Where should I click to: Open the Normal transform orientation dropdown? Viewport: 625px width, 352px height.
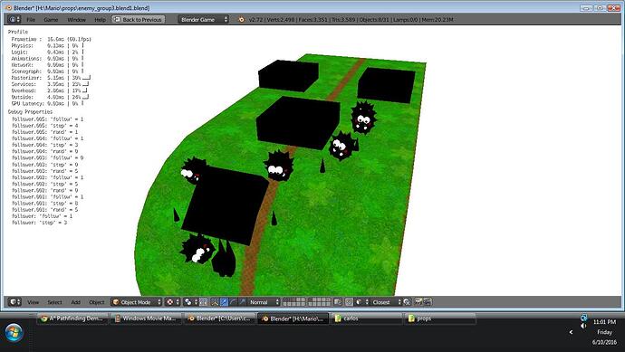[264, 302]
